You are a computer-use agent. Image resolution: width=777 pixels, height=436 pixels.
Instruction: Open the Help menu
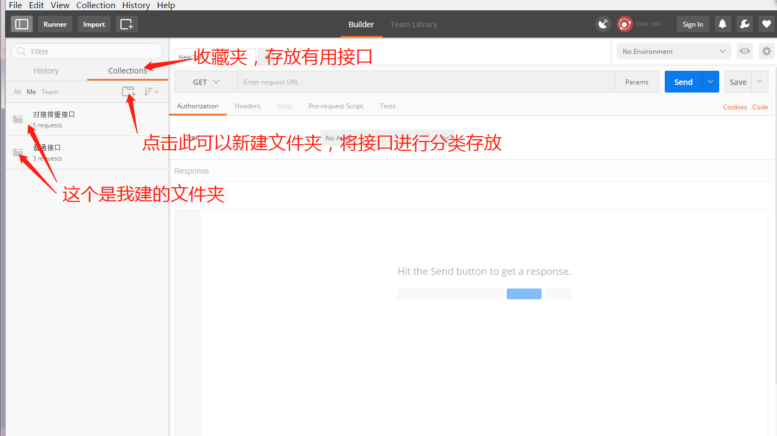pos(166,5)
